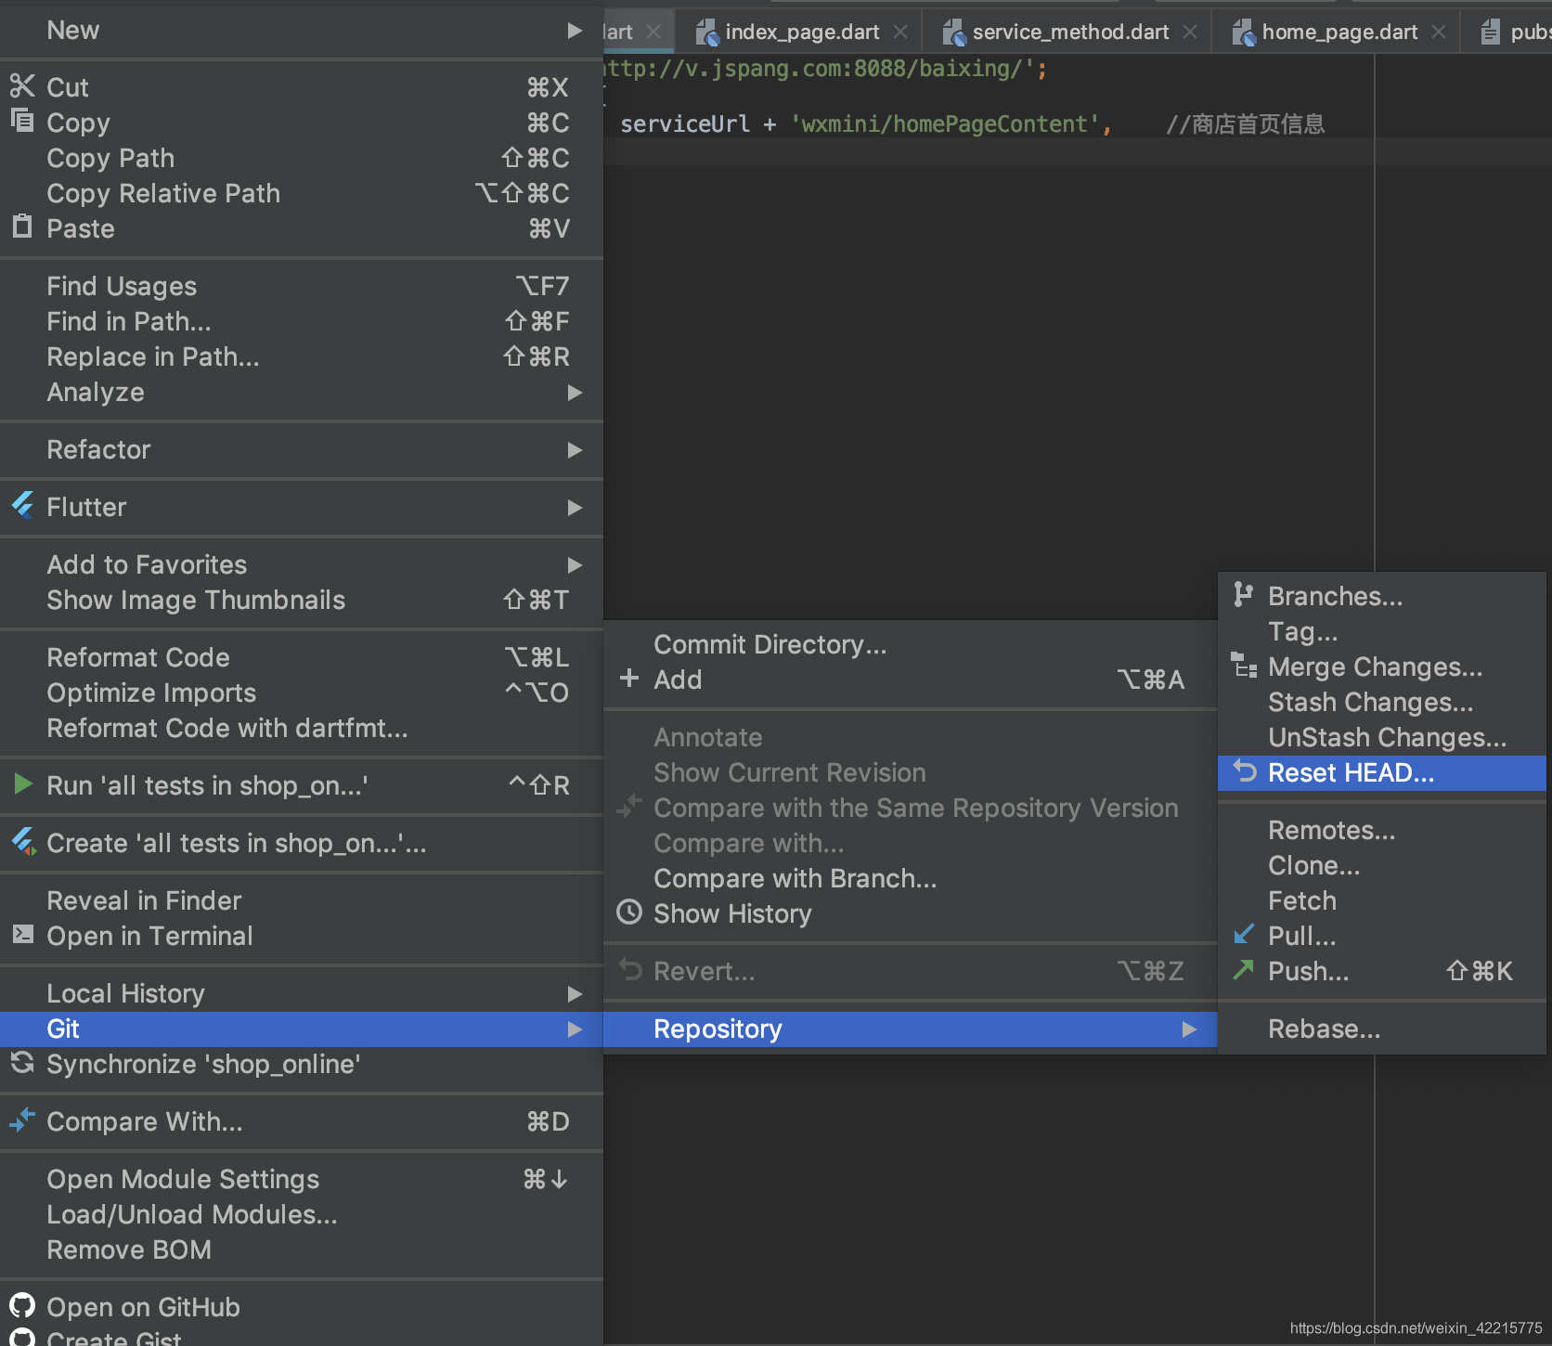Expand the New submenu arrow
The image size is (1552, 1346).
(575, 31)
